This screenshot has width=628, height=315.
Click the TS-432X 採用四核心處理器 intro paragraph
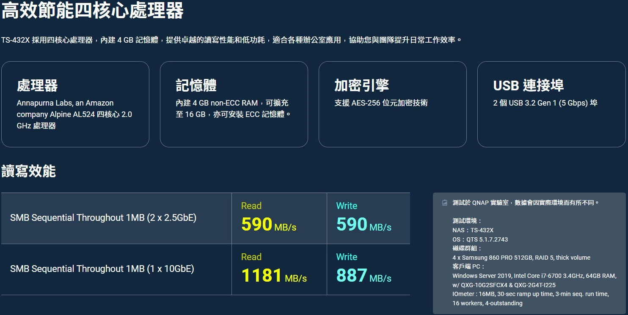coord(231,40)
